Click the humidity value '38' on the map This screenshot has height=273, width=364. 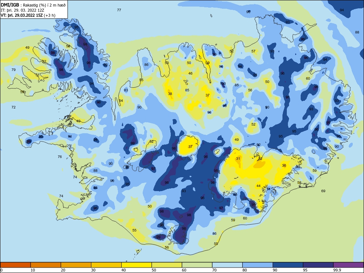coord(170,94)
